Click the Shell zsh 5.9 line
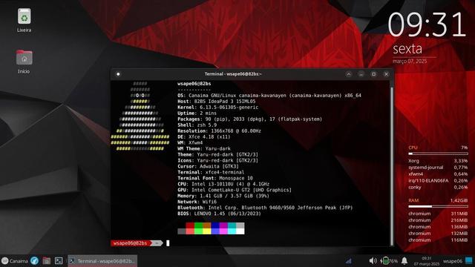This screenshot has width=475, height=267. [x=197, y=125]
